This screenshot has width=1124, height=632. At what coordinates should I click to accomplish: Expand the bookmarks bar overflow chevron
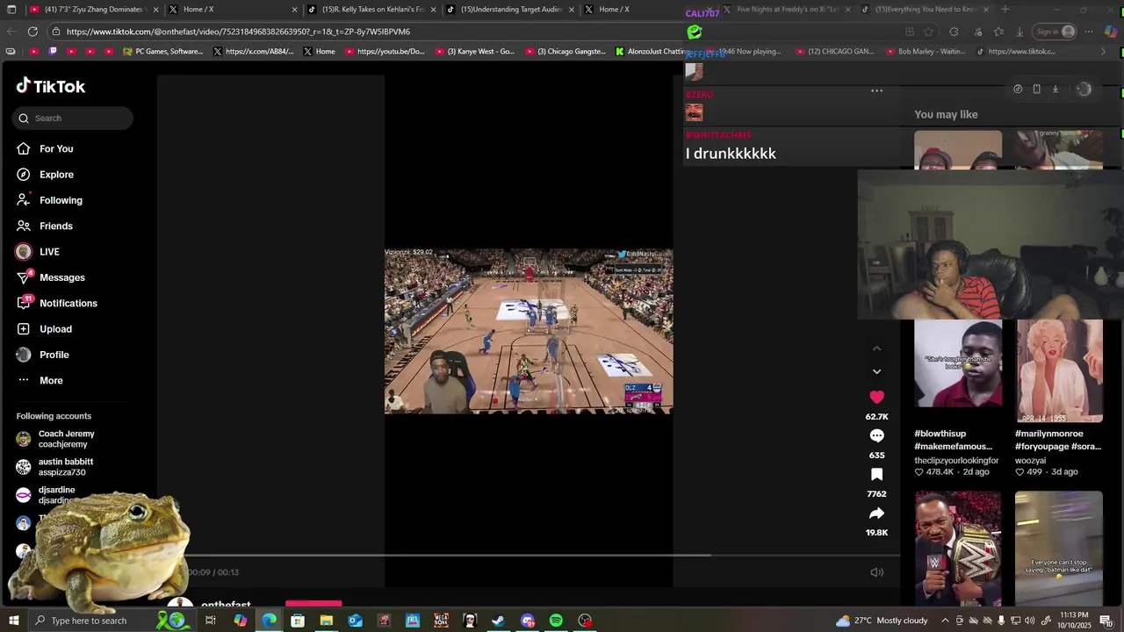click(1103, 52)
